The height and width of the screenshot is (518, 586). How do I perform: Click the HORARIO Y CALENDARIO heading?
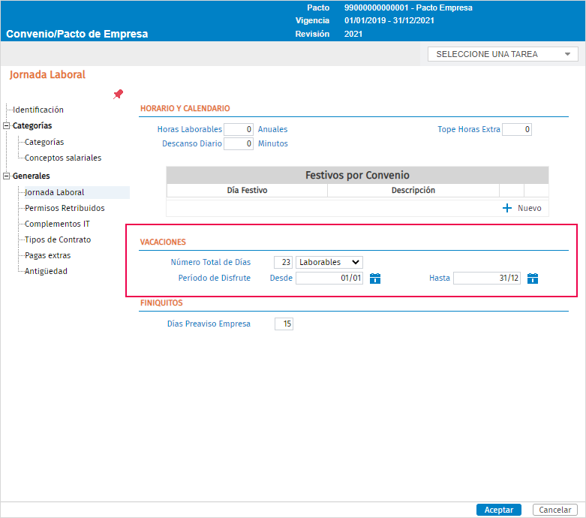coord(185,108)
